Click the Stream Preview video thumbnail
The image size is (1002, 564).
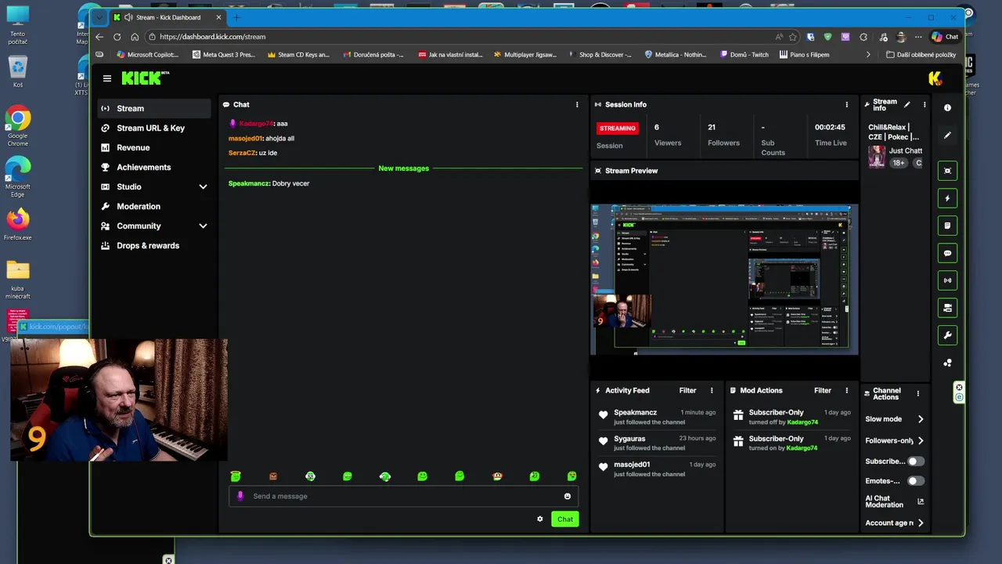click(724, 278)
